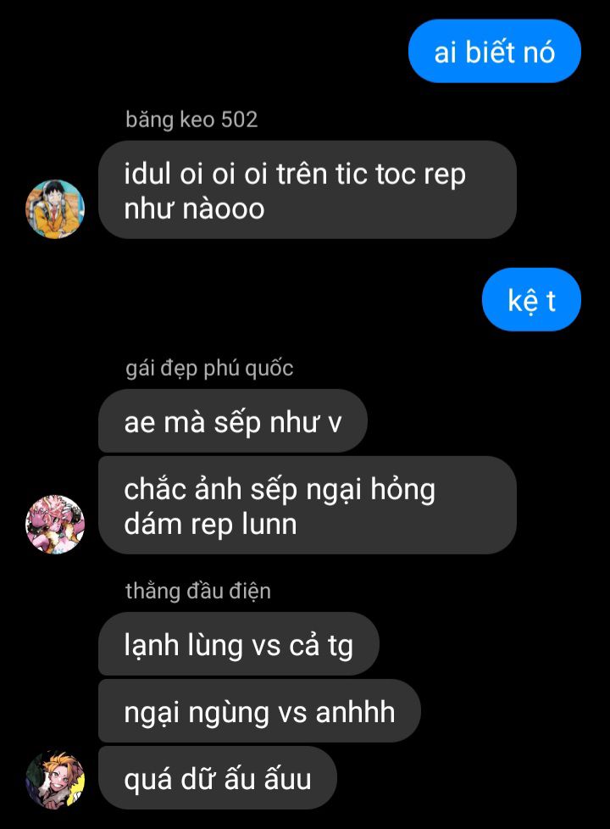Select the 'ngại ngùng vs anhhh' message bubble

click(259, 711)
